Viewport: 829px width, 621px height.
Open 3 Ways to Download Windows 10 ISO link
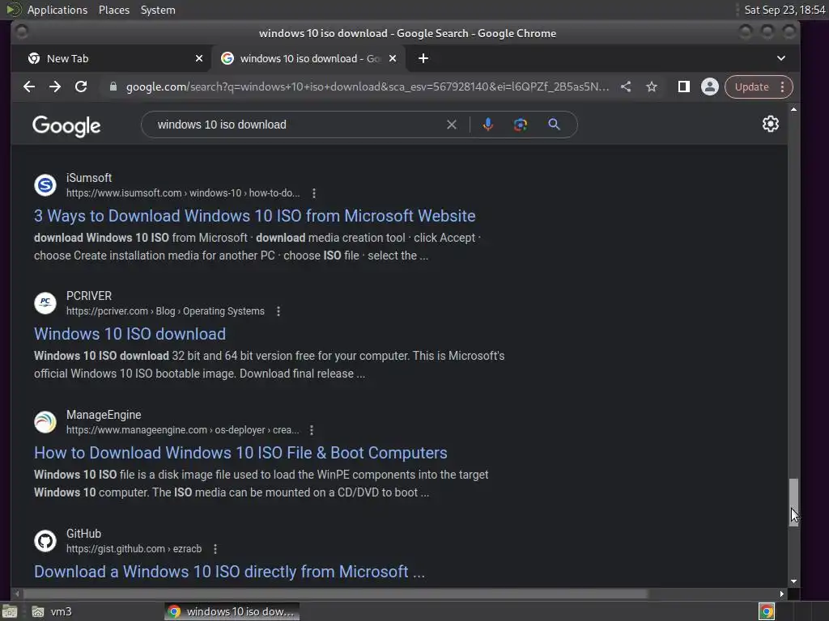click(255, 216)
